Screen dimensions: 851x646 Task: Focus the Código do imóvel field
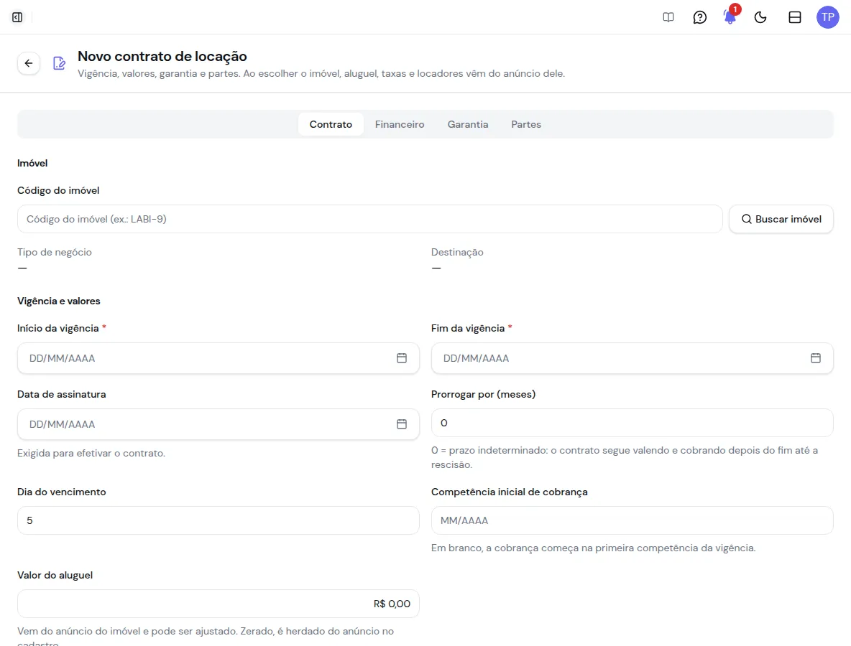369,219
